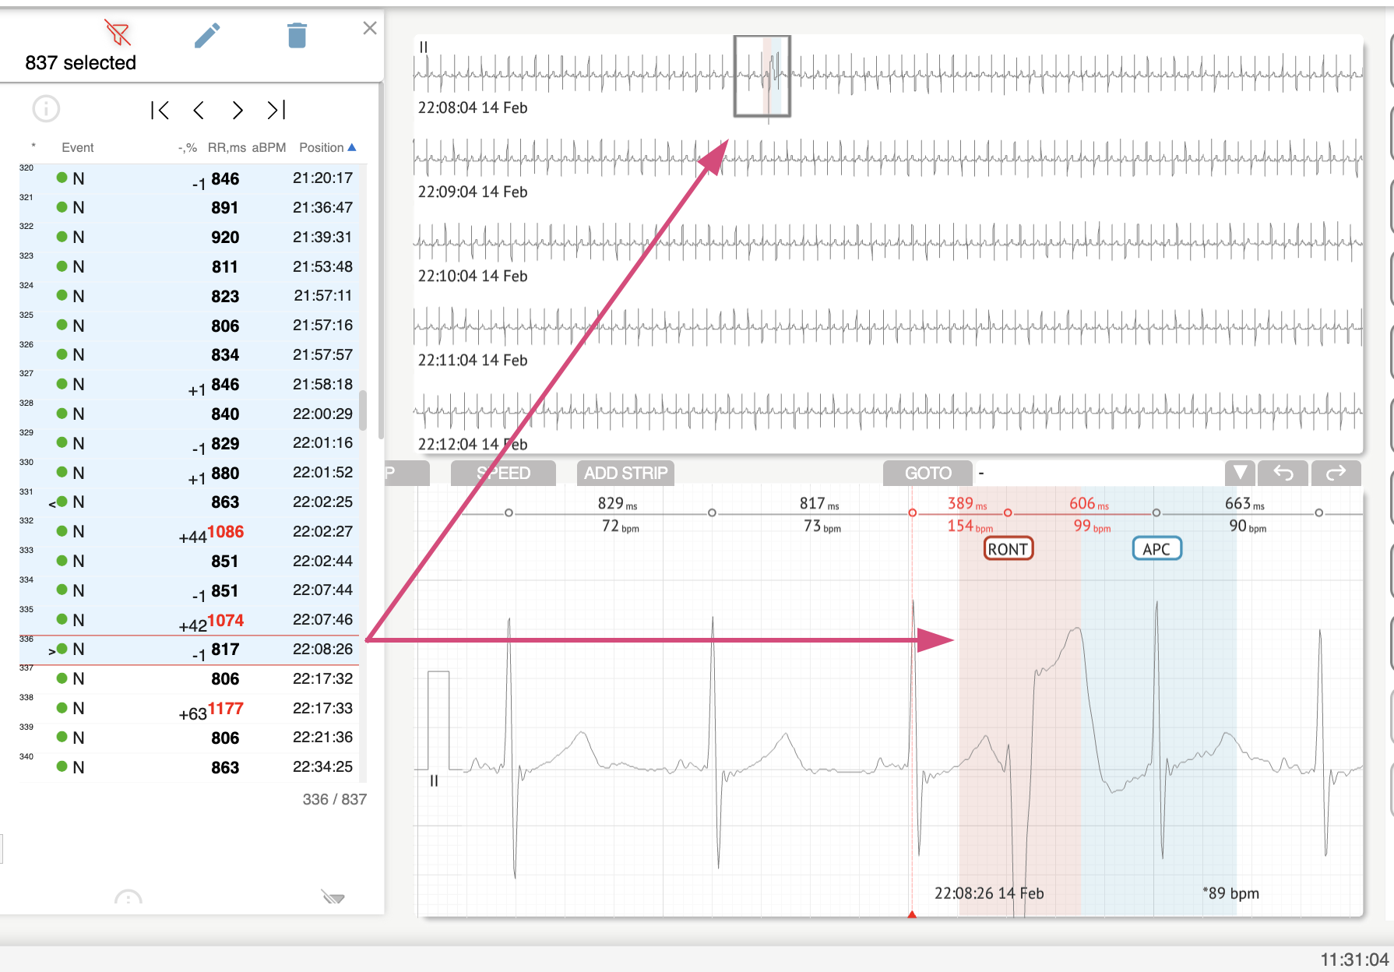Click the GOTO button
Image resolution: width=1394 pixels, height=972 pixels.
pos(928,473)
